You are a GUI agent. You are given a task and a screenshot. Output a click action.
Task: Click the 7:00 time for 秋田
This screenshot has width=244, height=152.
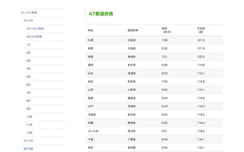tap(164, 82)
